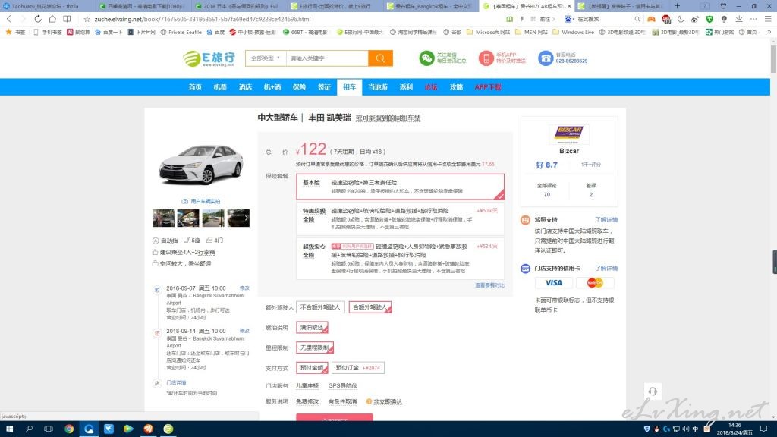Click the VISA card logo

[553, 282]
